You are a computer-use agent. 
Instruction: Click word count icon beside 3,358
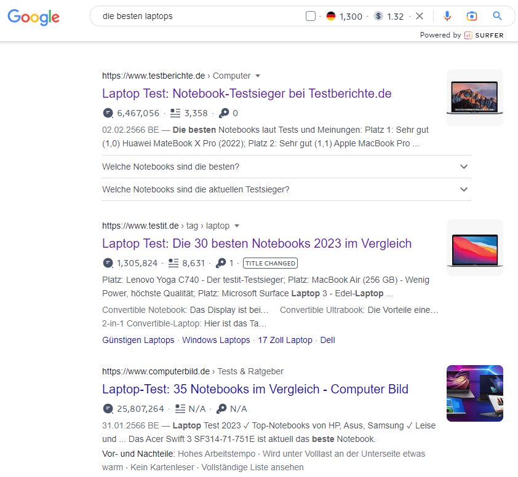click(175, 113)
